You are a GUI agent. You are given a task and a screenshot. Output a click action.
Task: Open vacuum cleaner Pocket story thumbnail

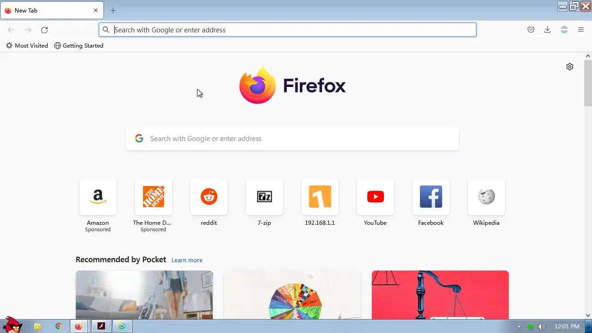[144, 295]
